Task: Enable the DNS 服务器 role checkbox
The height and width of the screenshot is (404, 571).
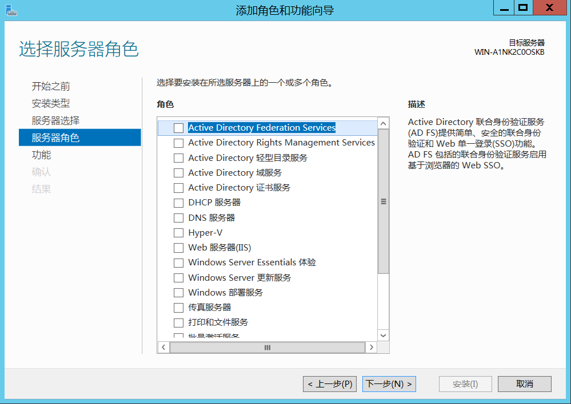Action: pyautogui.click(x=178, y=218)
